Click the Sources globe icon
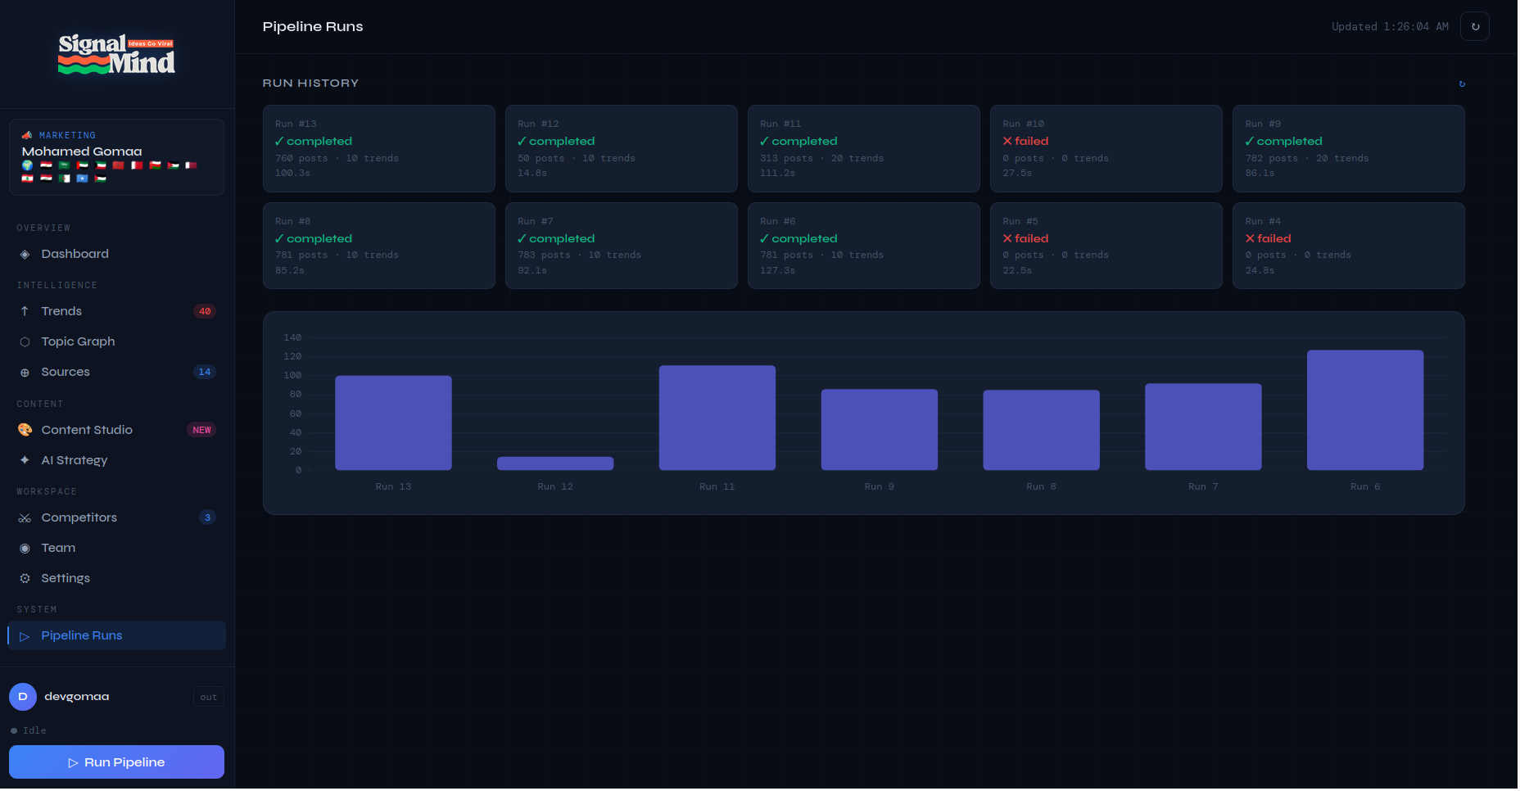Screen dimensions: 1520x791 [25, 373]
